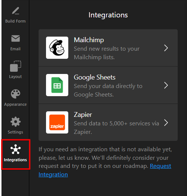Switch to the Layout tab label

[x=16, y=77]
